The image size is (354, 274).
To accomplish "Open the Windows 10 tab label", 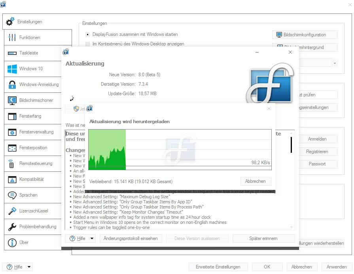I will [31, 69].
